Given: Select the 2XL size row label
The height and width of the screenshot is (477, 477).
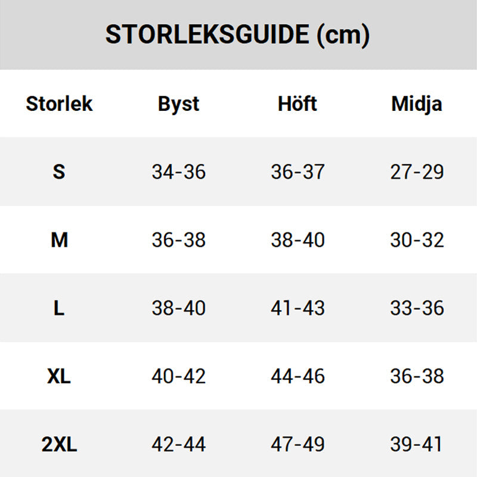Looking at the screenshot, I should [59, 444].
